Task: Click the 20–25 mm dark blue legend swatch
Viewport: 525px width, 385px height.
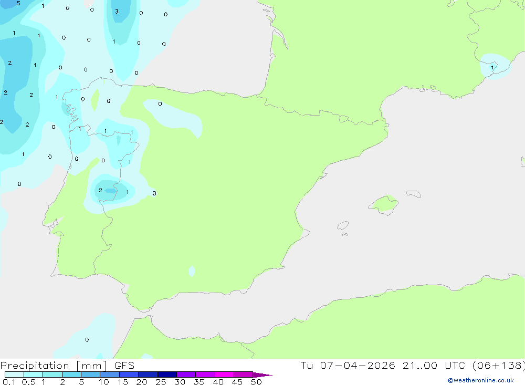Action: [x=148, y=374]
